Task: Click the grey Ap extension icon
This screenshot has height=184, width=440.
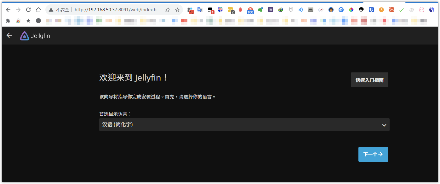Action: tap(311, 10)
